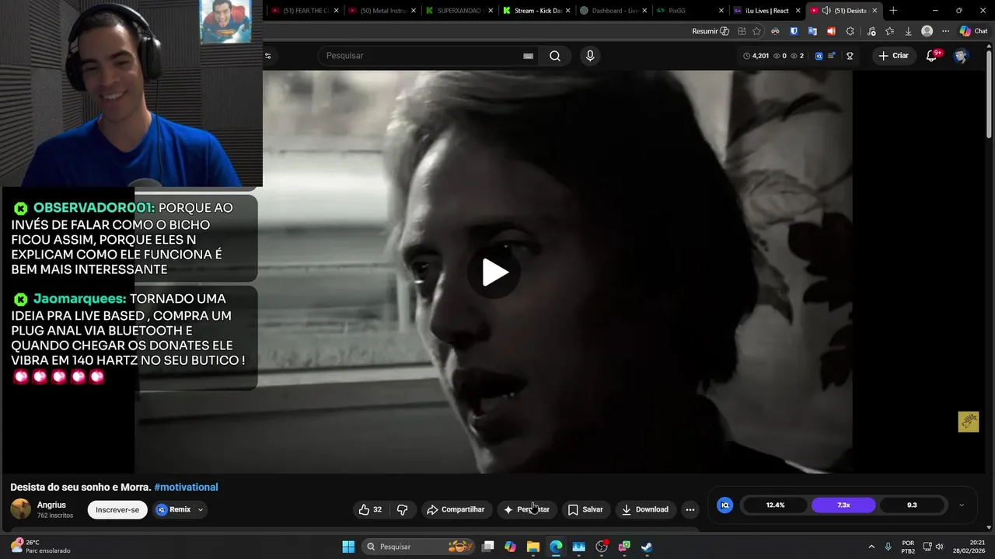This screenshot has height=559, width=995.
Task: Add page to favorites star icon
Action: coord(756,31)
